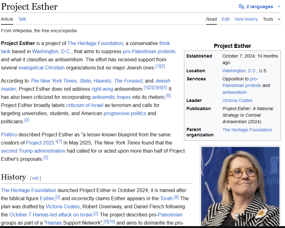
Task: Switch to the Talk tab
Action: [22, 19]
